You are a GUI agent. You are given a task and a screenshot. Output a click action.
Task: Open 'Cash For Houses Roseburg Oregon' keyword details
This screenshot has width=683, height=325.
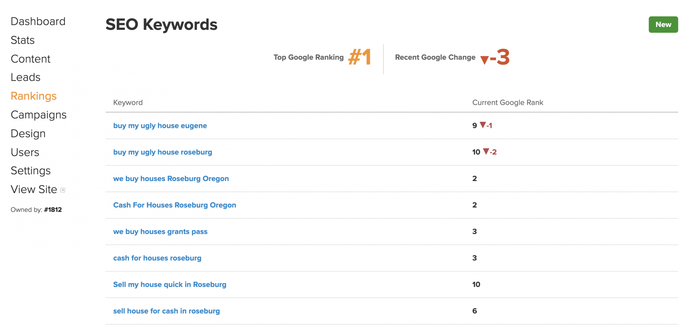(x=174, y=205)
